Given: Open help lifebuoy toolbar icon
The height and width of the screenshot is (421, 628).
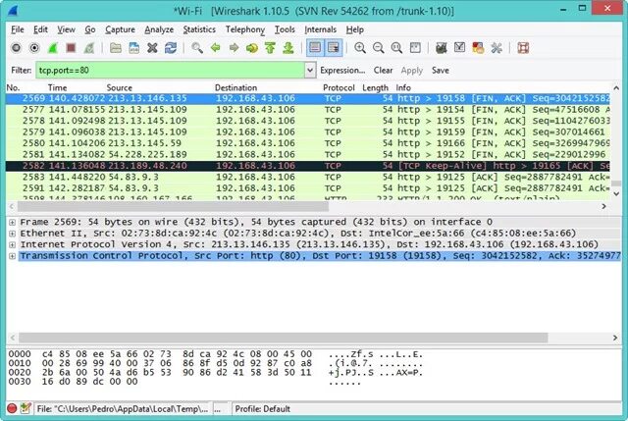Looking at the screenshot, I should (523, 48).
